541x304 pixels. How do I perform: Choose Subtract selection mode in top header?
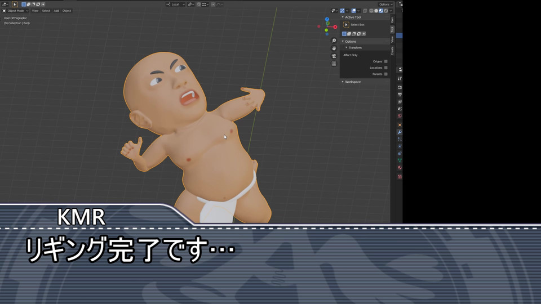33,5
